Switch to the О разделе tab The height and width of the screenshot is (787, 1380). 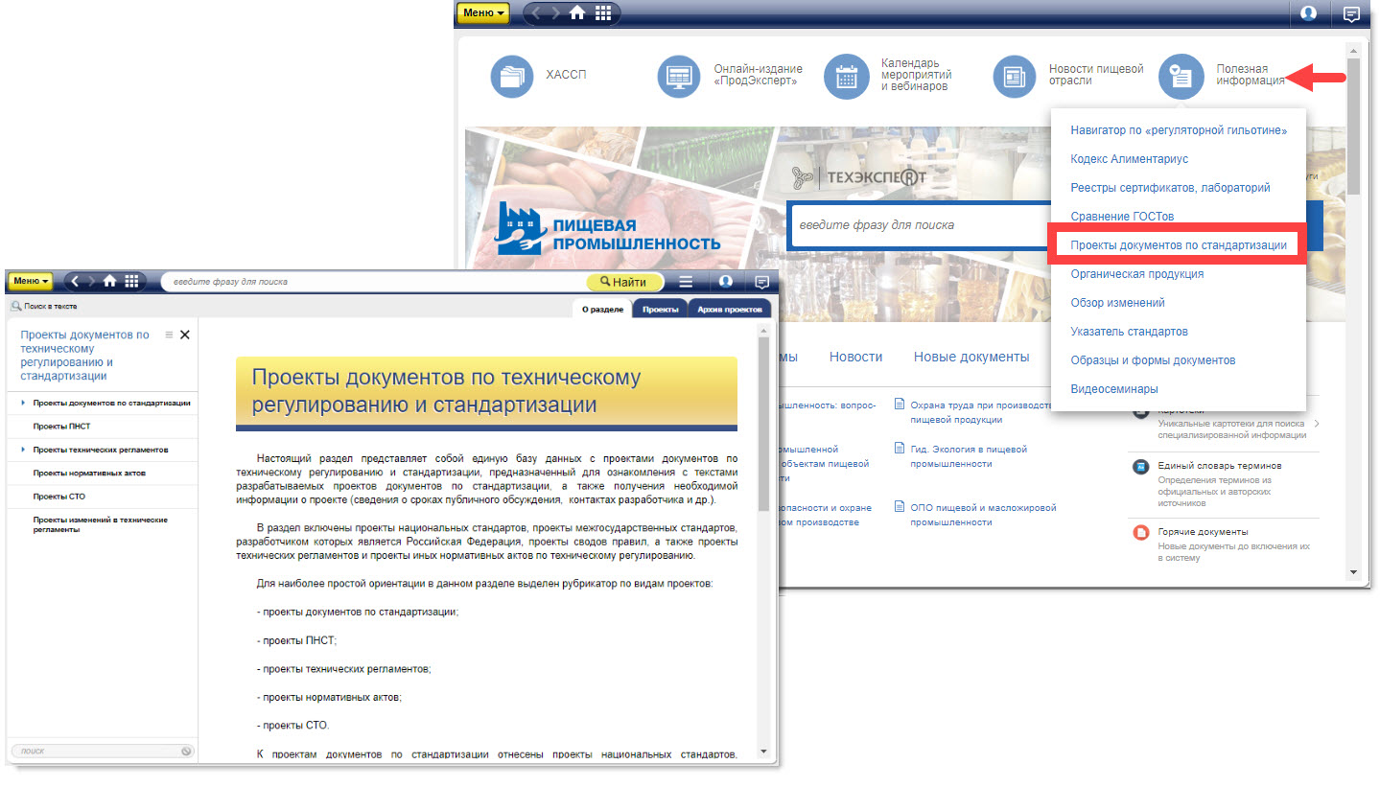[602, 309]
